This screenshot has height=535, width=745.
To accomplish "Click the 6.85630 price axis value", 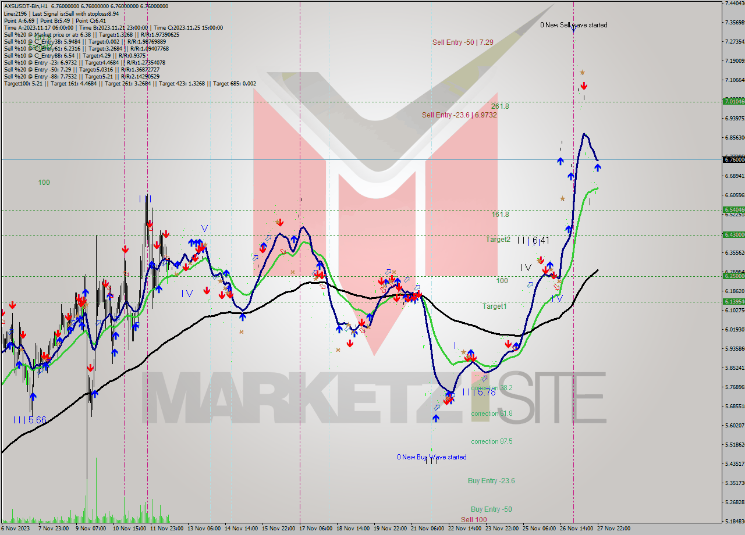I will pos(735,137).
